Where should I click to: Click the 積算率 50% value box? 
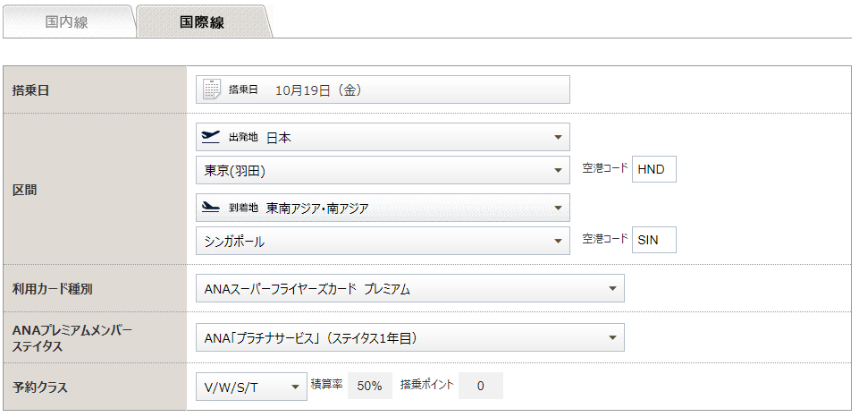pyautogui.click(x=370, y=386)
